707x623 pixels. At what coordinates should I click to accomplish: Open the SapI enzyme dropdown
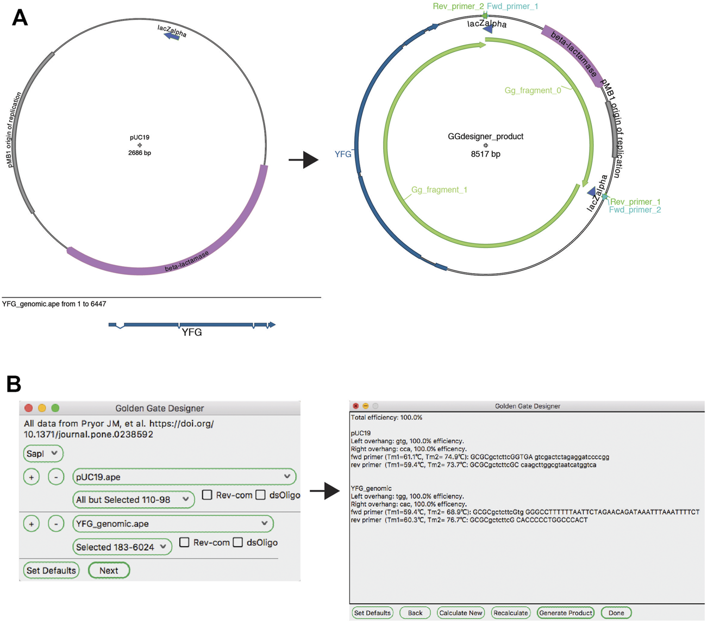click(x=43, y=453)
